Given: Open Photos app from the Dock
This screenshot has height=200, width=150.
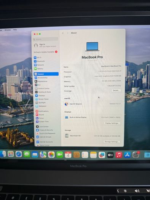Looking at the screenshot, I should click(51, 155).
